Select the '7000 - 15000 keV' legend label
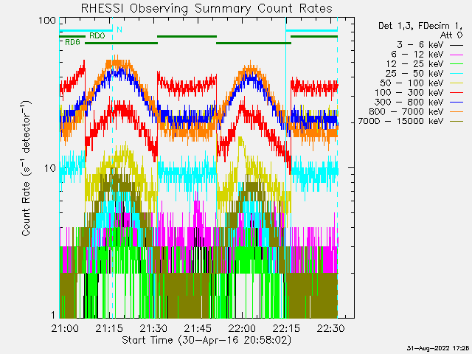 point(400,121)
